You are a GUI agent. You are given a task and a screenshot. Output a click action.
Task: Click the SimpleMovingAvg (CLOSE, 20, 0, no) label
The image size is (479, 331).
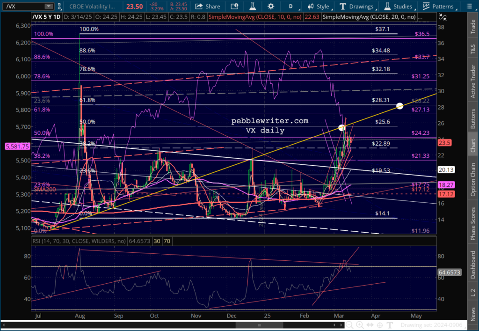[x=369, y=17]
